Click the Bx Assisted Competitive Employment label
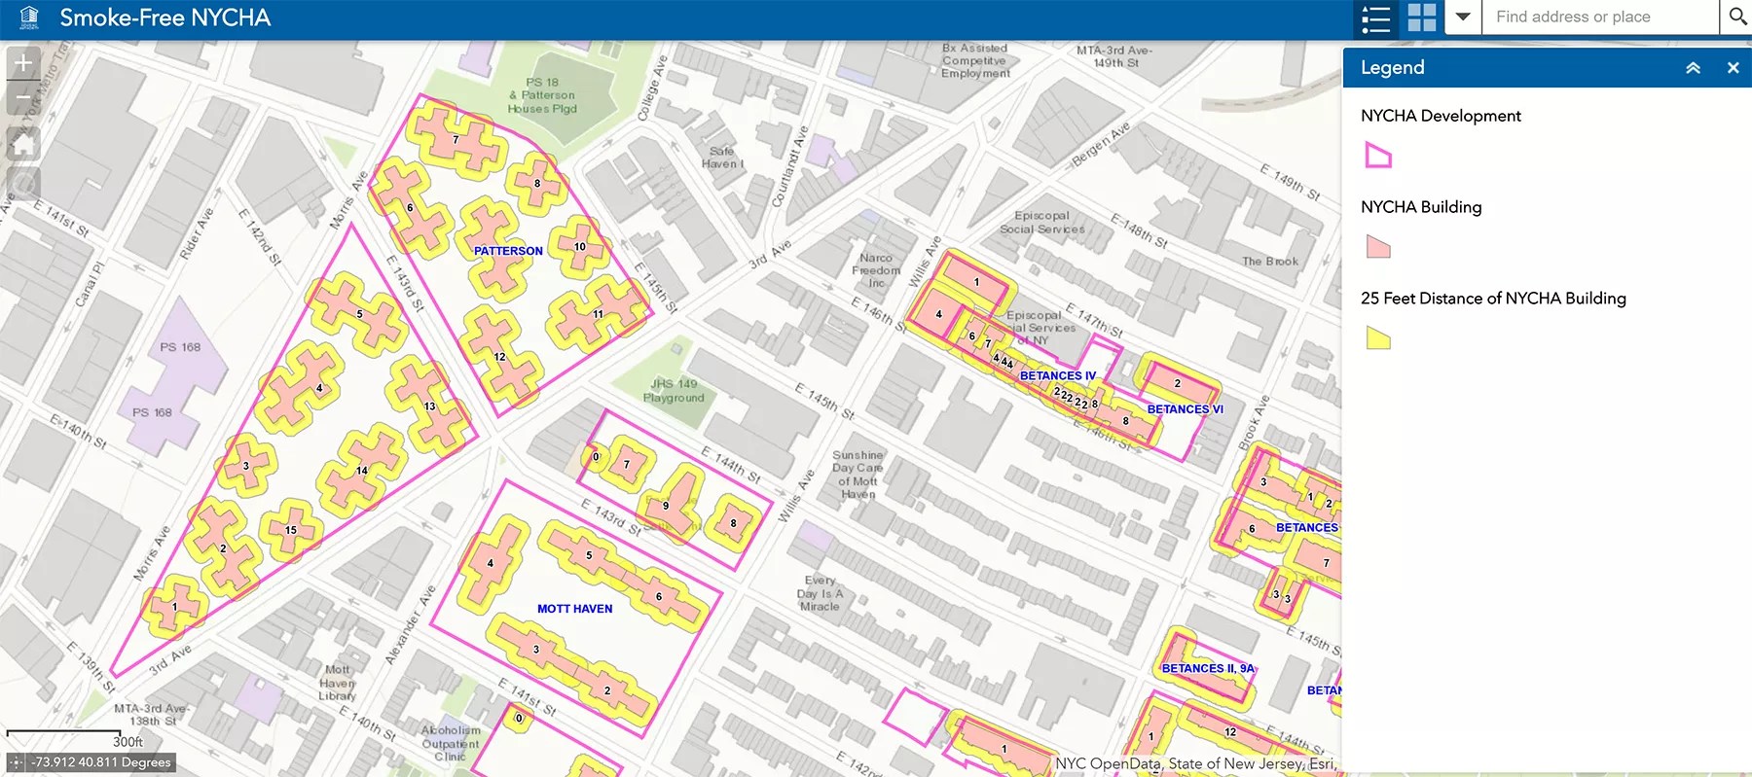 click(975, 60)
